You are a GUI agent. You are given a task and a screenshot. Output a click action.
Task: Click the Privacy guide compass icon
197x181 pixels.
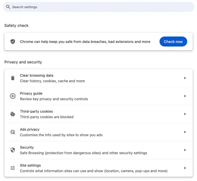[x=13, y=96]
